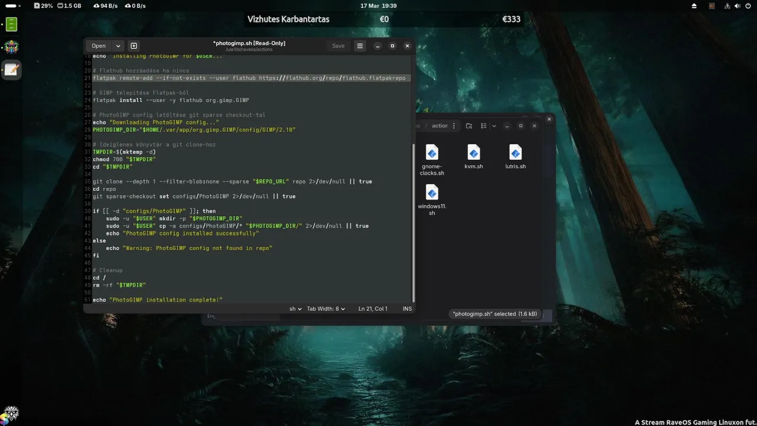Screen dimensions: 757x426
Task: Click the 'action' path segment in Files
Action: tap(439, 125)
